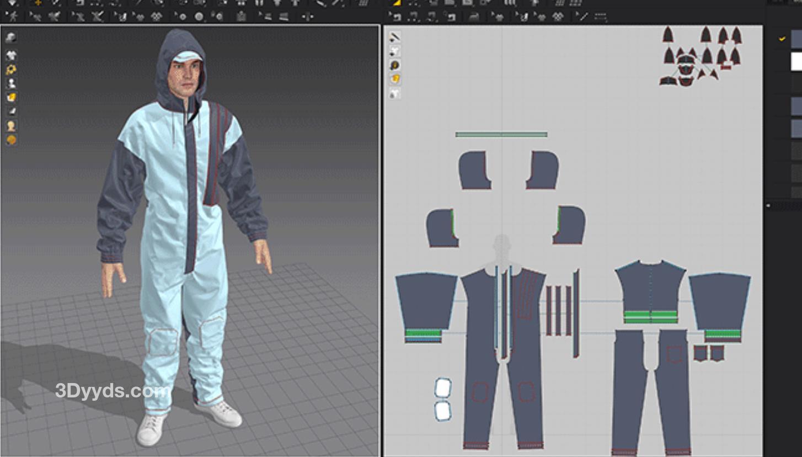The height and width of the screenshot is (457, 802).
Task: Select the pen-shaped icon atop 2D window sidebar
Action: [x=395, y=37]
